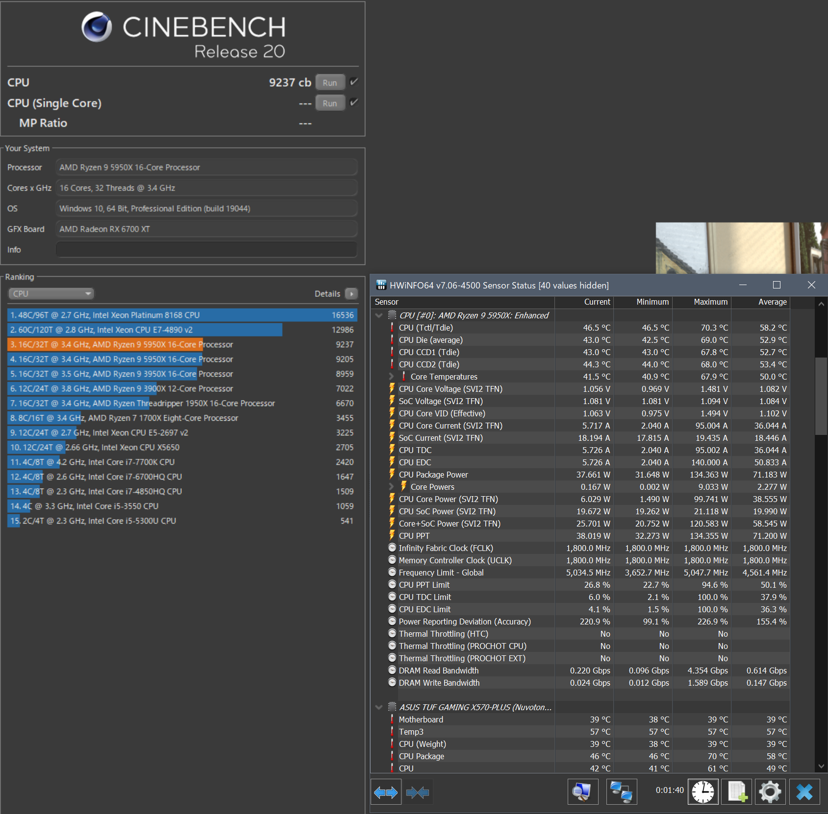Click the GFX Board field Radeon RX 6700 XT
Image resolution: width=828 pixels, height=814 pixels.
pyautogui.click(x=206, y=229)
